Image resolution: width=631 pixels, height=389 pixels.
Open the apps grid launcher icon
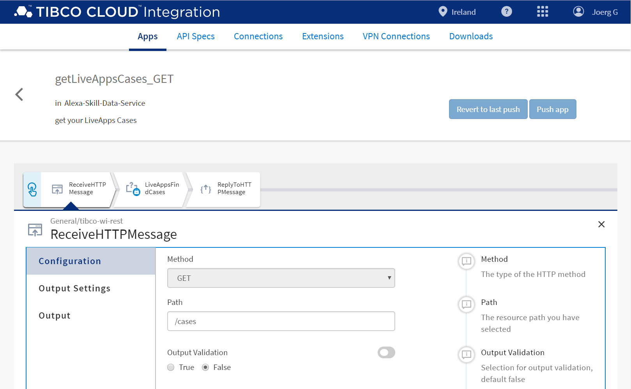click(543, 12)
